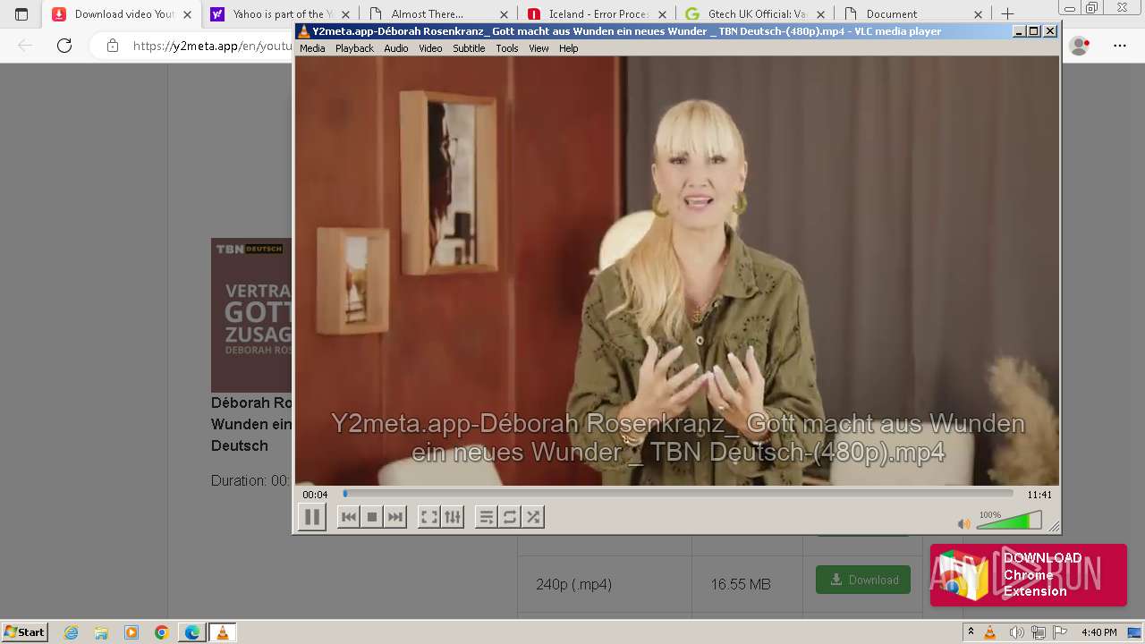Click total duration 11:41 in VLC
Image resolution: width=1145 pixels, height=644 pixels.
[1039, 495]
